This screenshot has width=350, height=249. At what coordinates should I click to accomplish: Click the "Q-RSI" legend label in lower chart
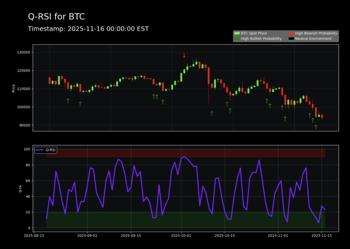tap(51, 150)
